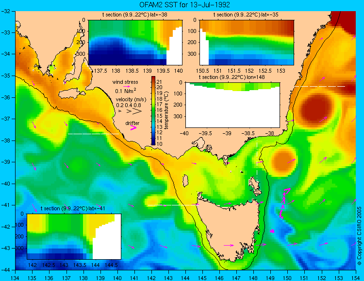Click the isolated magenta drifter marker near -42 latitude
This screenshot has width=364, height=281.
click(272, 231)
